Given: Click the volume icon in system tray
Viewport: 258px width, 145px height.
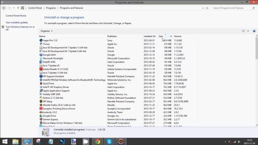Looking at the screenshot, I should coord(239,142).
